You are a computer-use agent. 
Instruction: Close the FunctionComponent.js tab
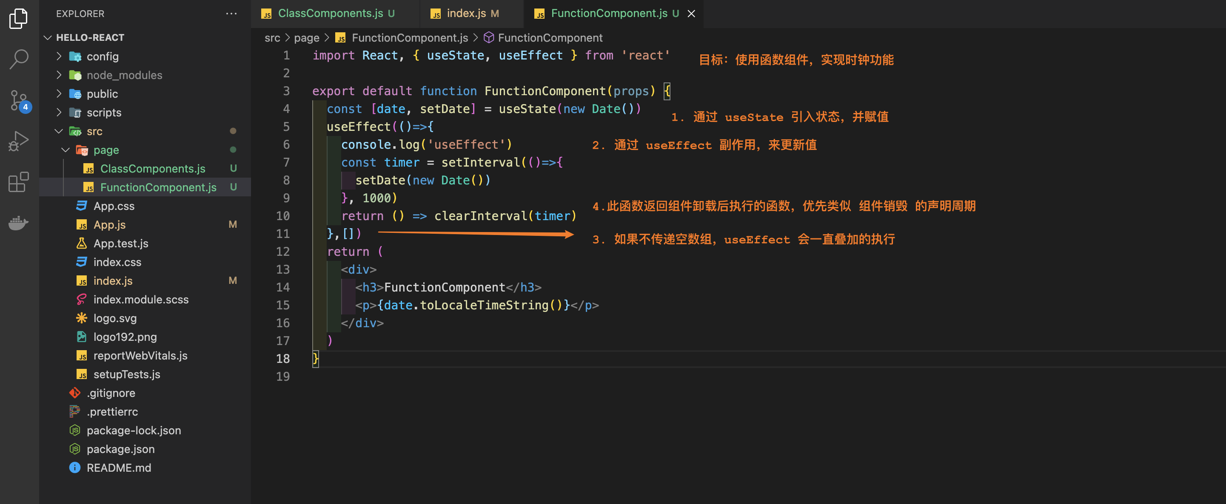tap(692, 14)
